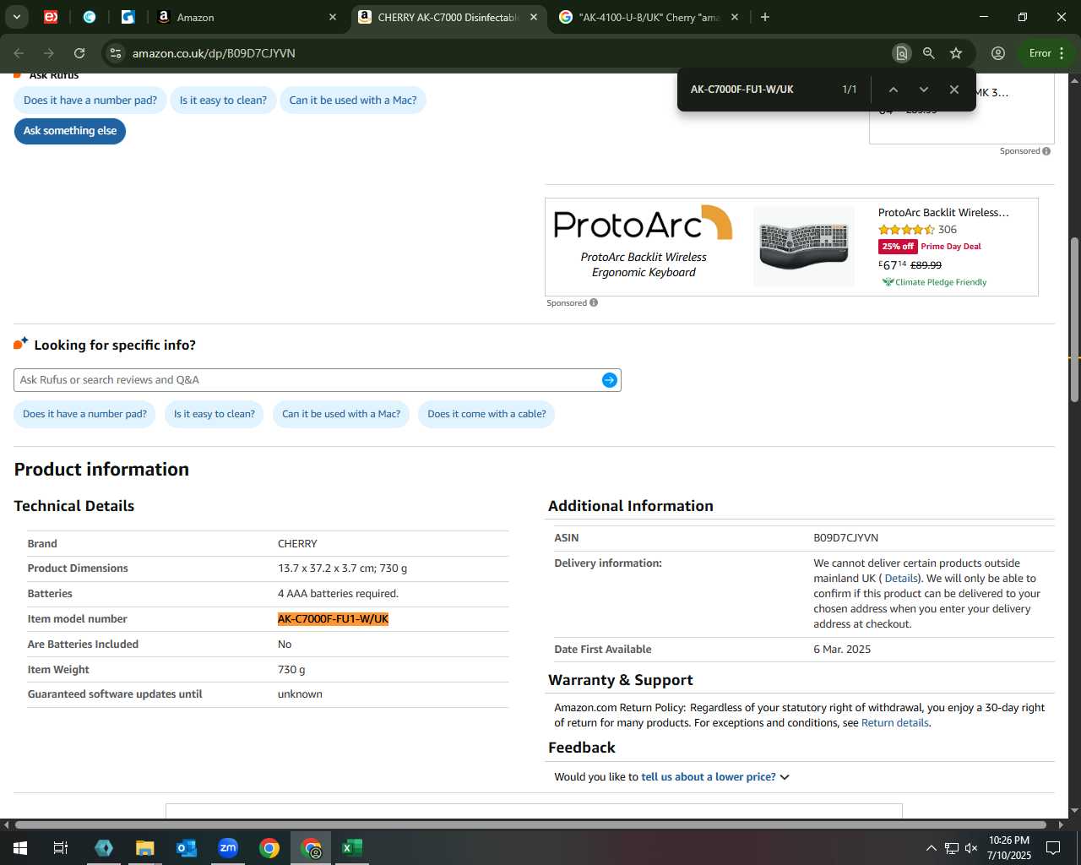The image size is (1081, 865).
Task: Open the delivery 'Details' link
Action: 901,579
